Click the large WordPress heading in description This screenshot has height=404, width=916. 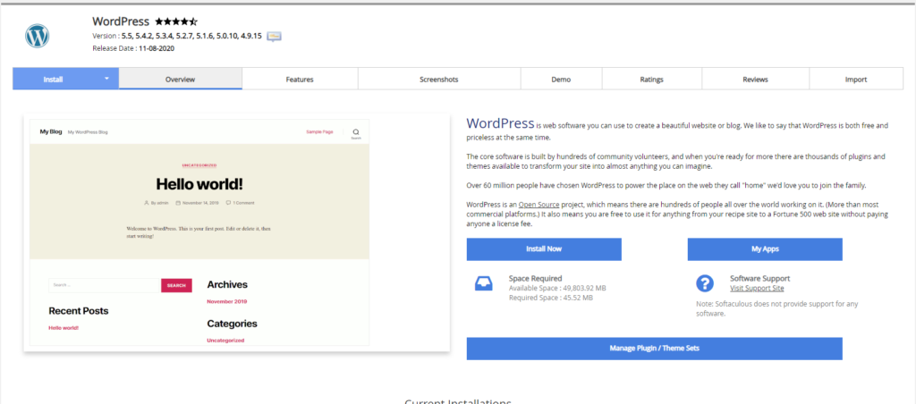tap(501, 123)
